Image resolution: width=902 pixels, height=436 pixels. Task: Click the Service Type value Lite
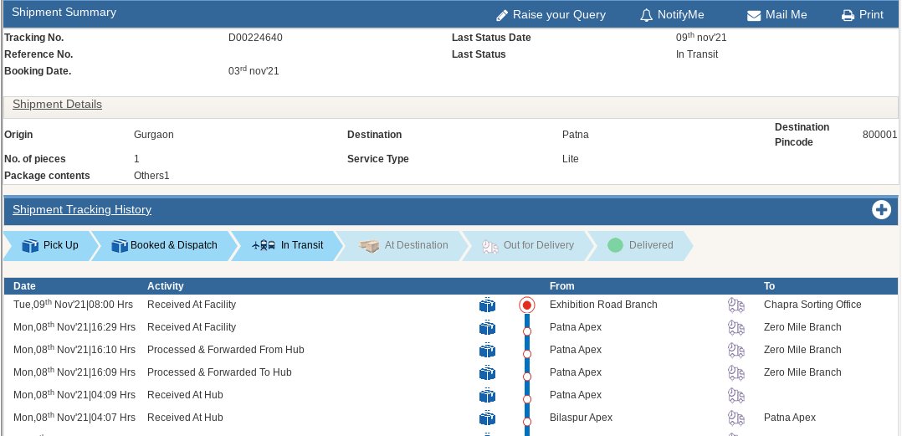coord(570,159)
